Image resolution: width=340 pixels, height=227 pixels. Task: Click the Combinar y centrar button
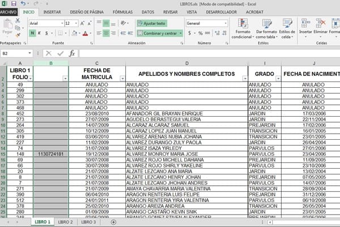[x=159, y=33]
